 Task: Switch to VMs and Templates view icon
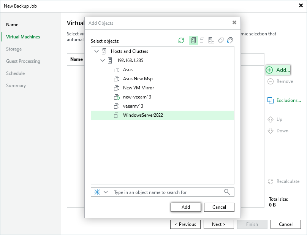pyautogui.click(x=203, y=40)
